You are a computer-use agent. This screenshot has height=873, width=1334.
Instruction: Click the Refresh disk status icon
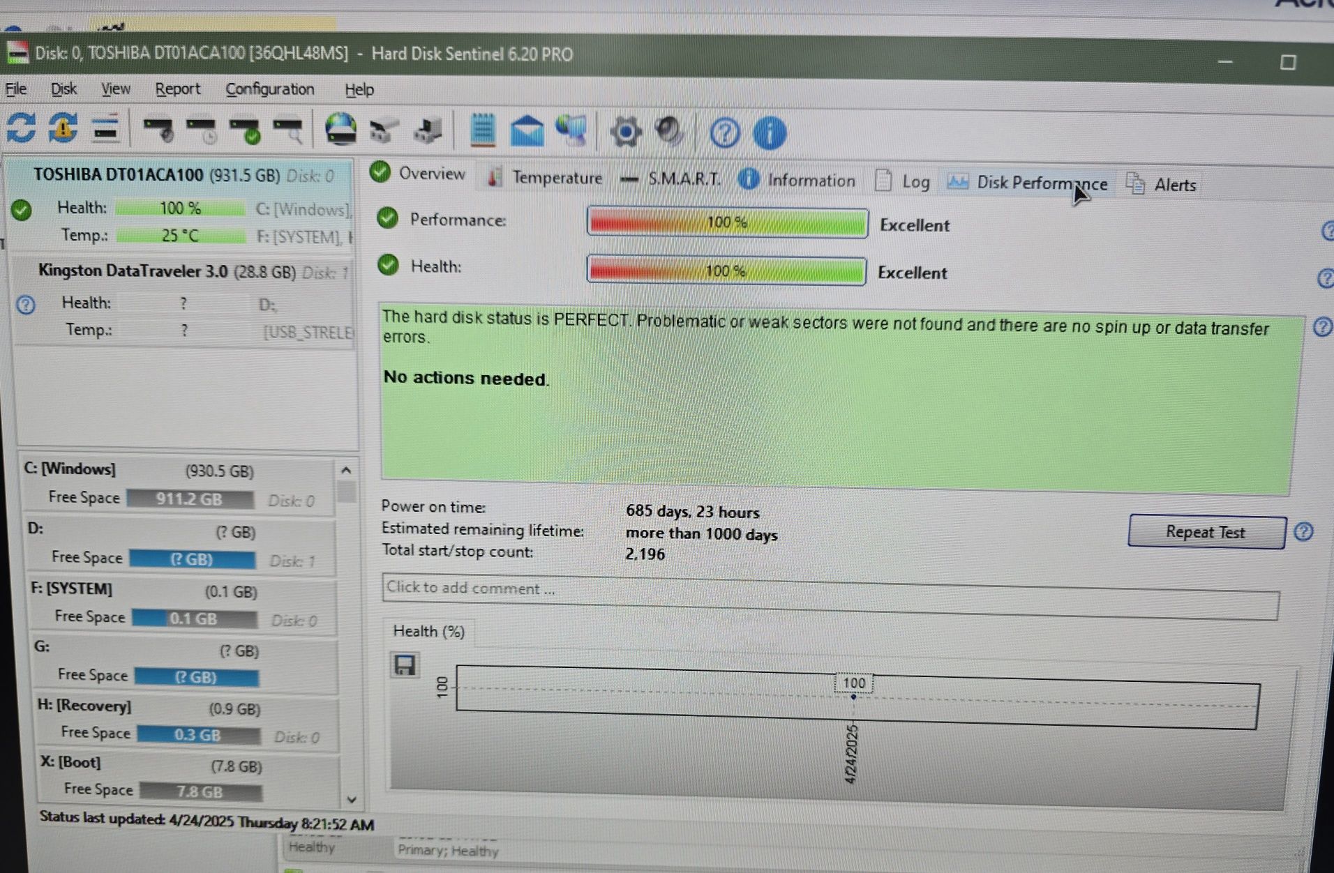21,128
